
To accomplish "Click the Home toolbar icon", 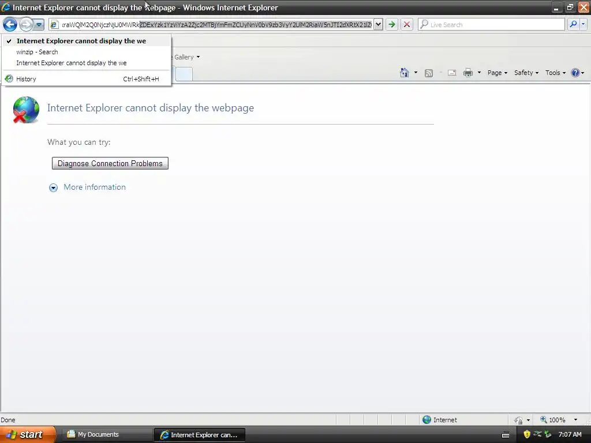I will tap(405, 73).
